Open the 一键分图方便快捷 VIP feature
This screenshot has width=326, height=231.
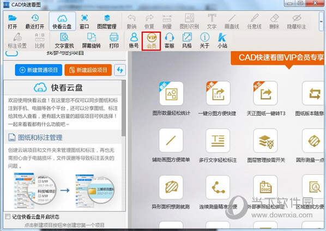pyautogui.click(x=218, y=94)
